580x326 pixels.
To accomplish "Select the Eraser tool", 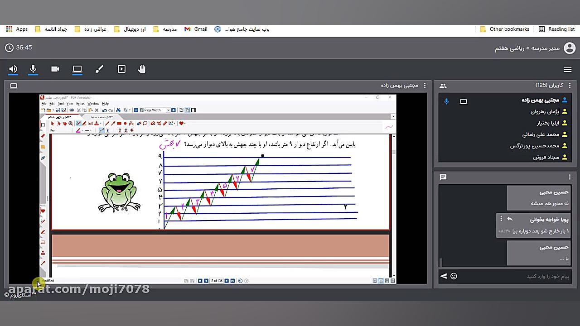I will [x=139, y=123].
